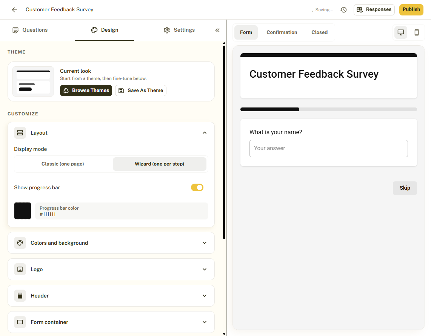Open the Questions tab
This screenshot has width=431, height=336.
coord(30,30)
